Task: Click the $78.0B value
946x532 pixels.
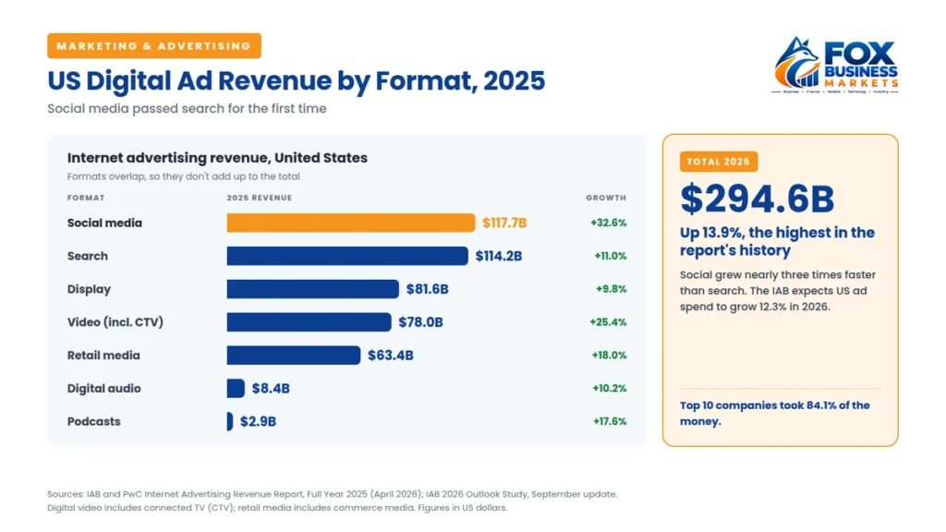Action: [x=420, y=322]
